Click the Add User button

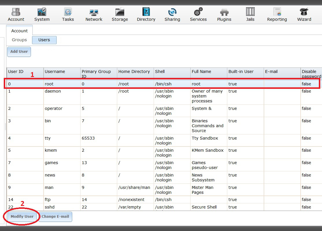19,52
